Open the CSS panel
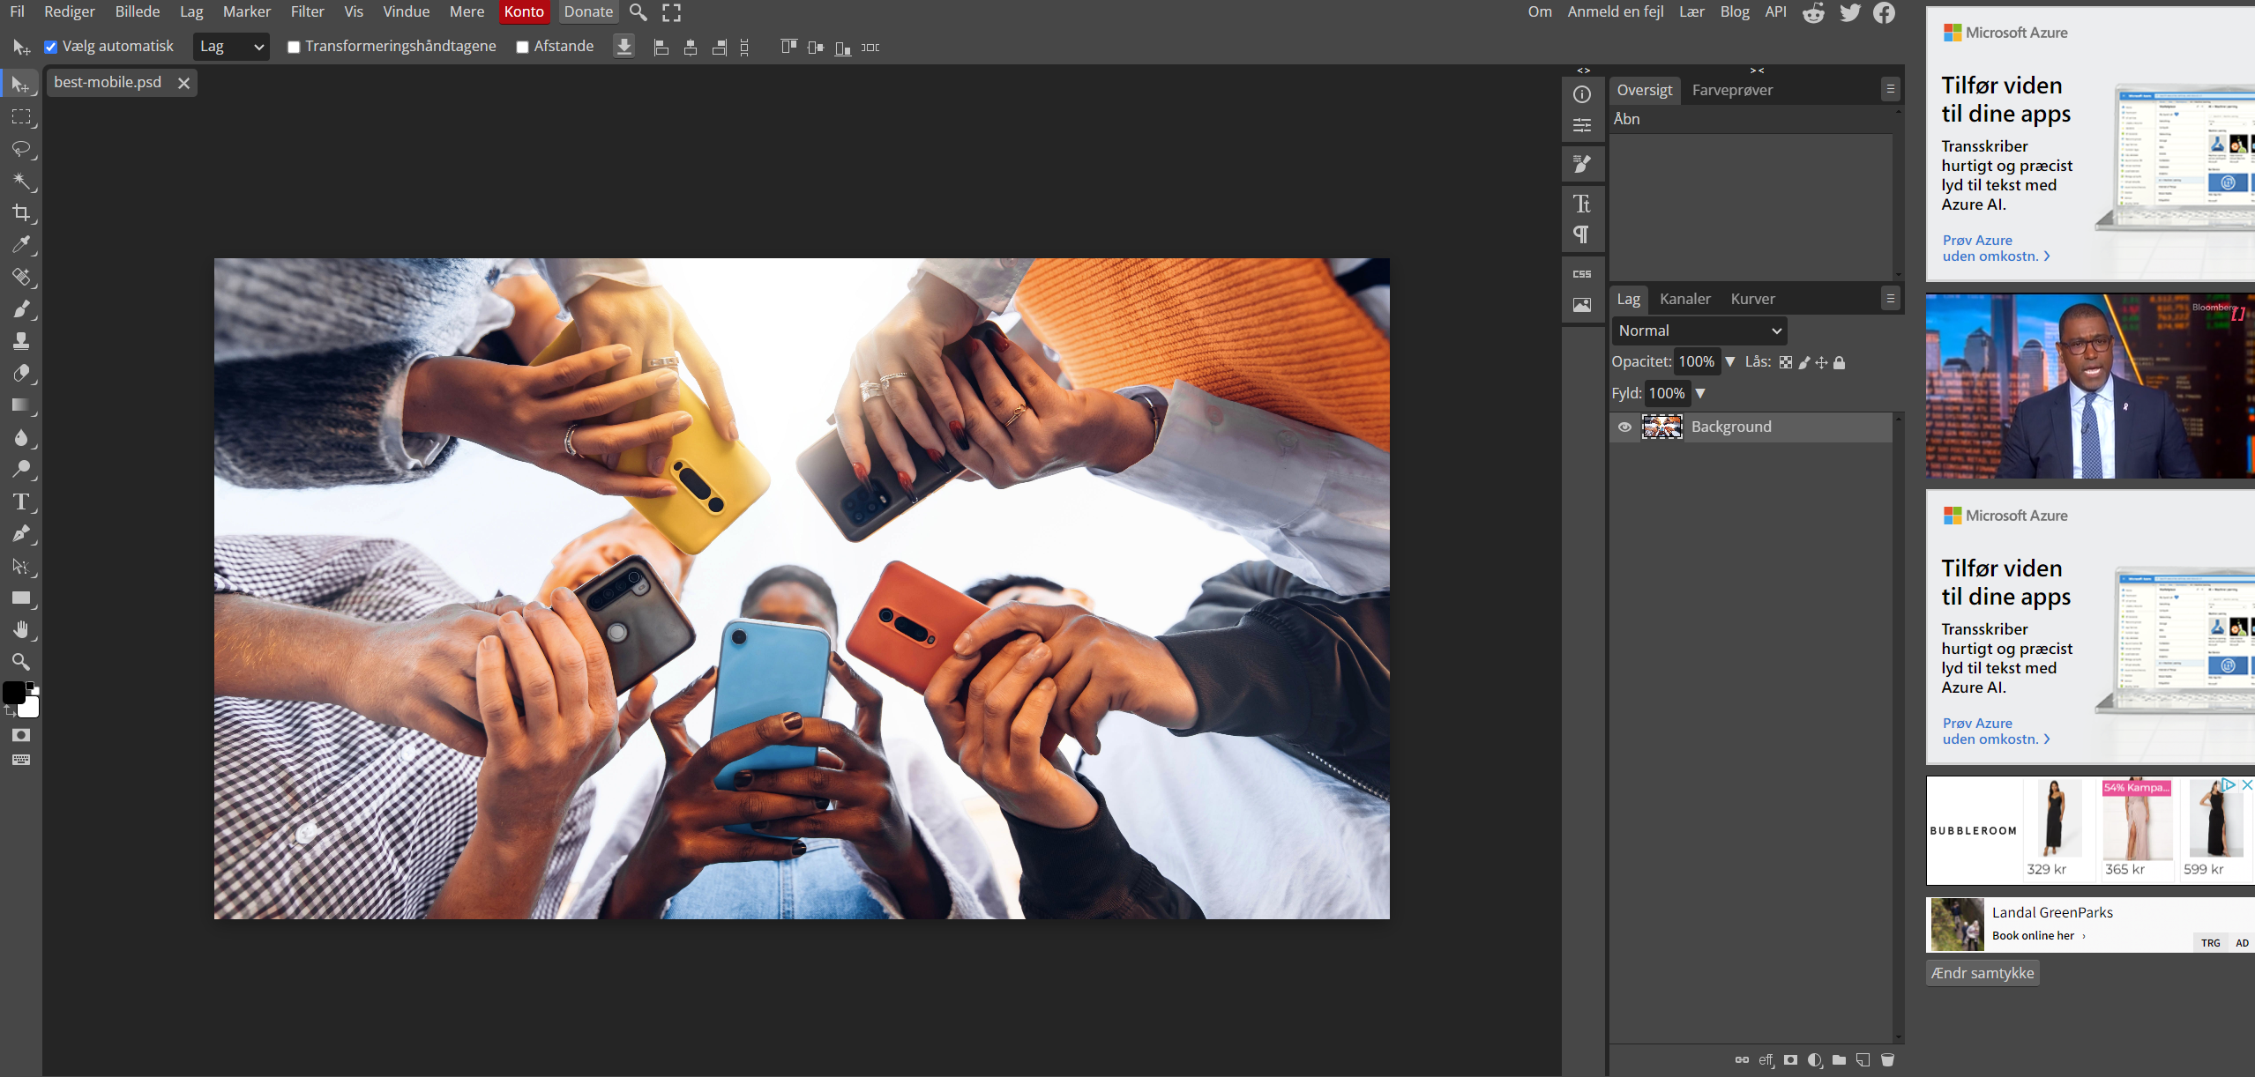 tap(1581, 272)
